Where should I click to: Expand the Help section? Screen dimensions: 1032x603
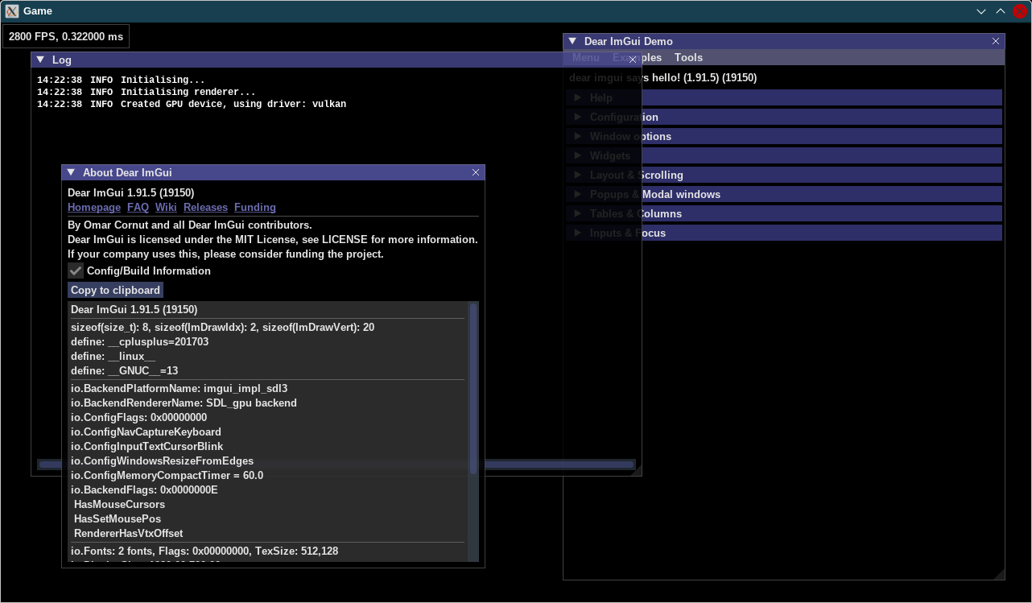click(784, 97)
